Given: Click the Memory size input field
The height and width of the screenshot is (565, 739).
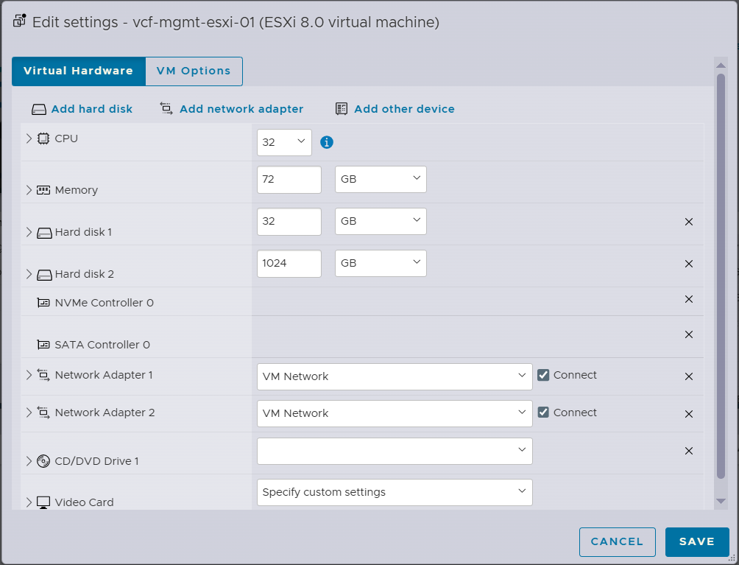Looking at the screenshot, I should click(289, 179).
